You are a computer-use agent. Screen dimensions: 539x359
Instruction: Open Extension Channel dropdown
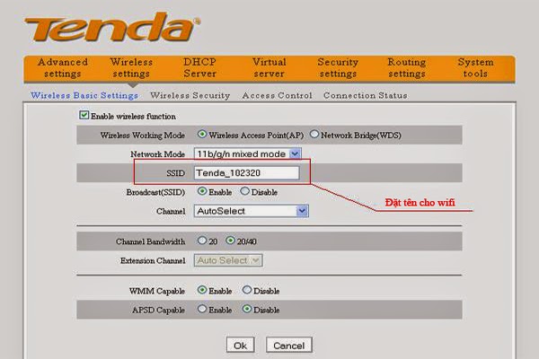pos(228,260)
